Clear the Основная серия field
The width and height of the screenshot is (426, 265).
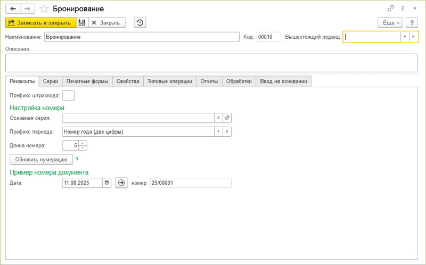(x=218, y=118)
